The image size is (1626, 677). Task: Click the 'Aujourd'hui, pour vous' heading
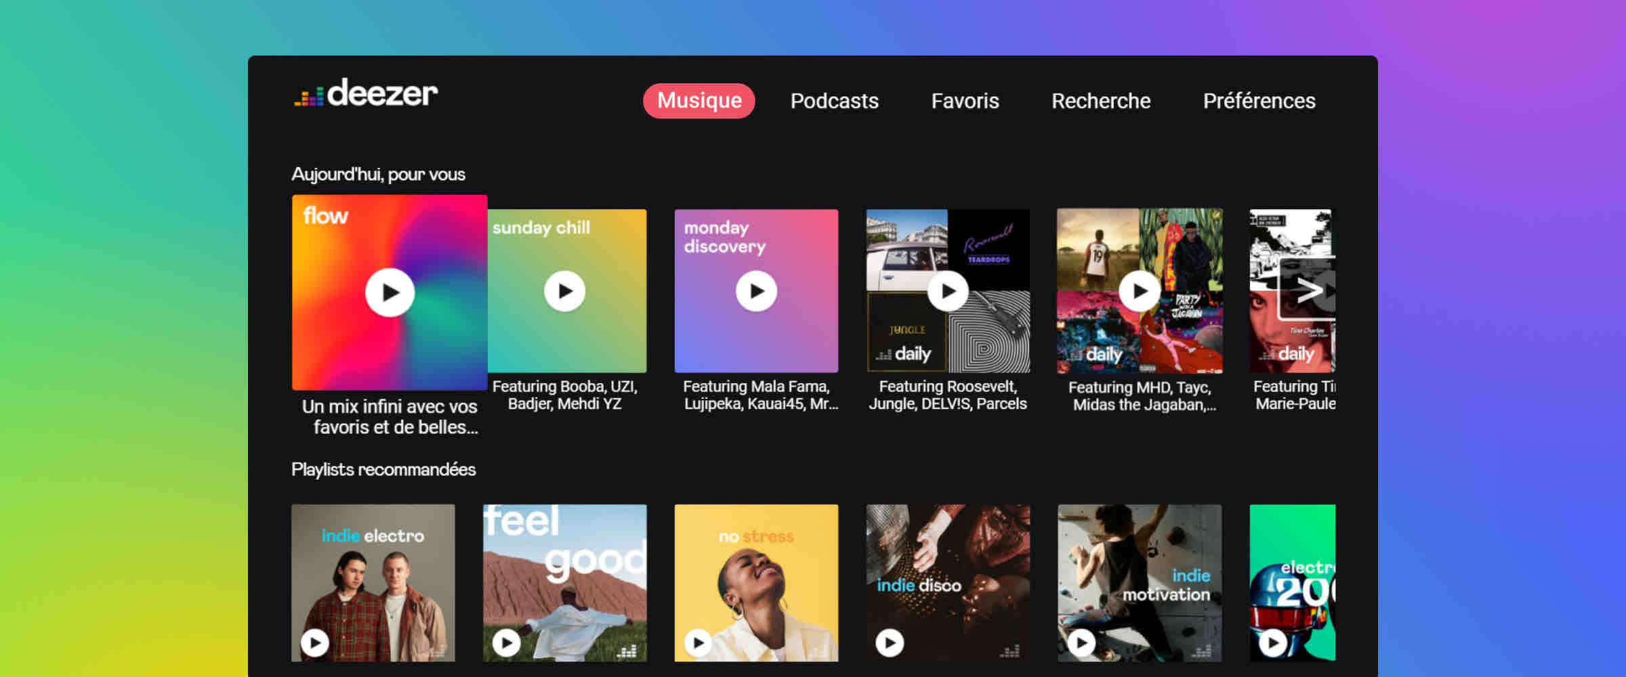378,175
